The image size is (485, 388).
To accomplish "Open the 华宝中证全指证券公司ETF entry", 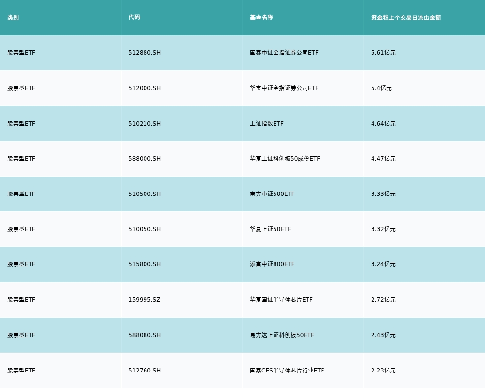I will click(284, 88).
